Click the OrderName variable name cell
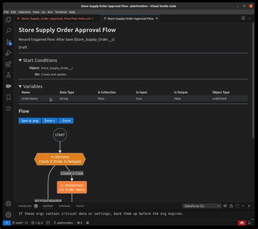Image resolution: width=258 pixels, height=229 pixels. click(29, 98)
